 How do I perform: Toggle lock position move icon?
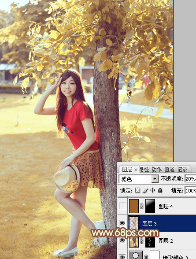coord(152,190)
